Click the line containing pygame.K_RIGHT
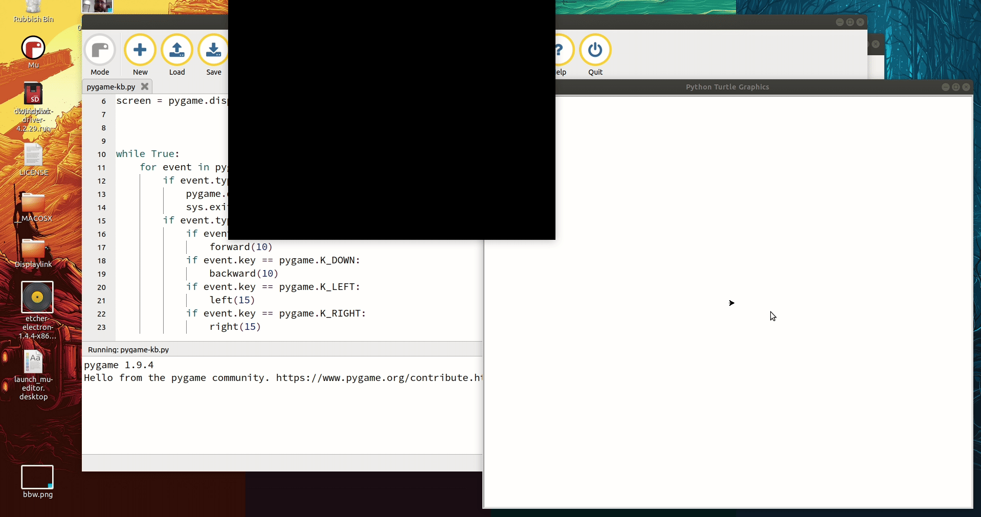 (276, 313)
